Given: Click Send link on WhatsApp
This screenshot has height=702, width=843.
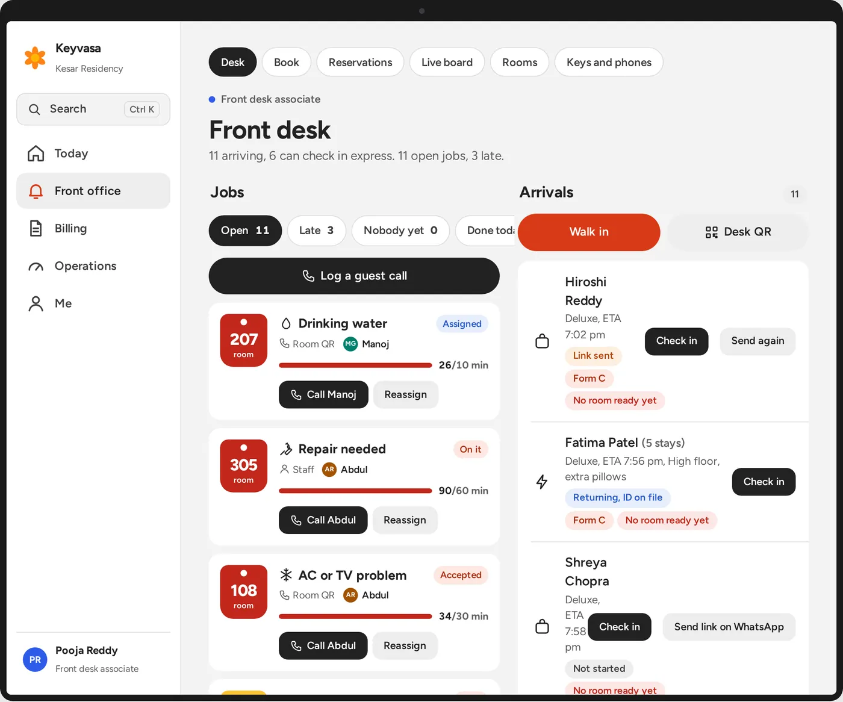Looking at the screenshot, I should [729, 627].
